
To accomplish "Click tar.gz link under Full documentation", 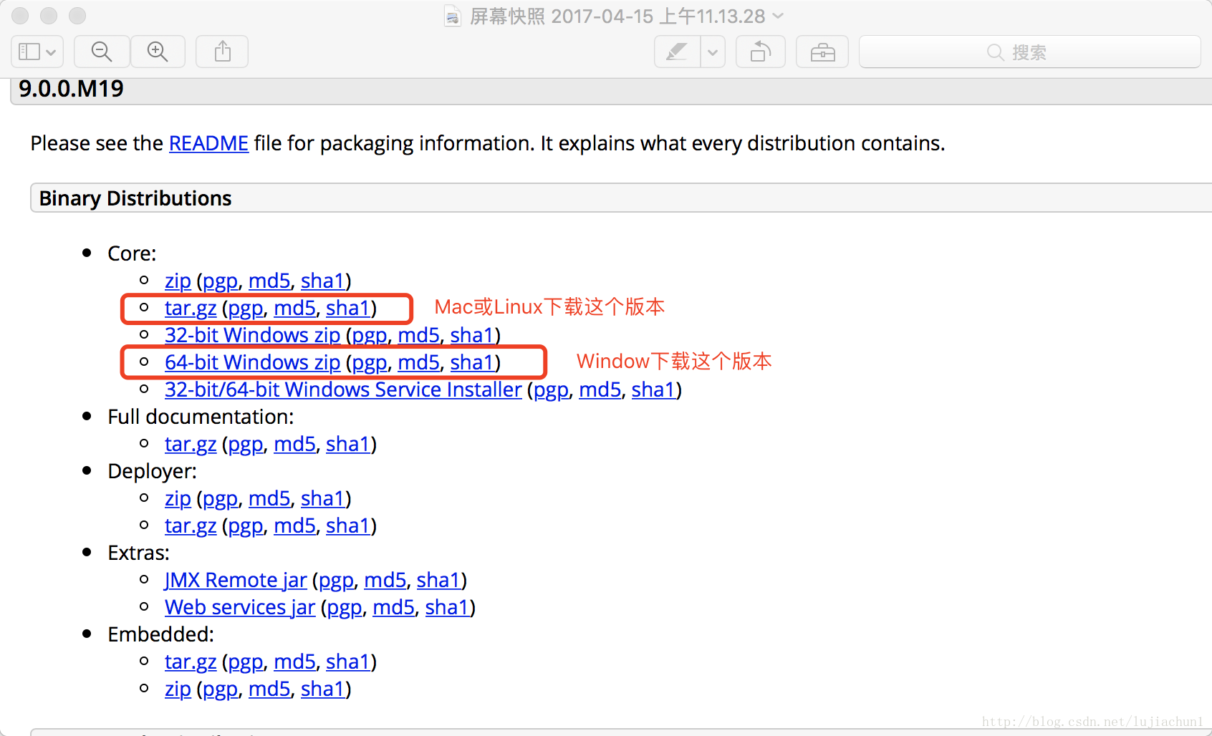I will [191, 444].
